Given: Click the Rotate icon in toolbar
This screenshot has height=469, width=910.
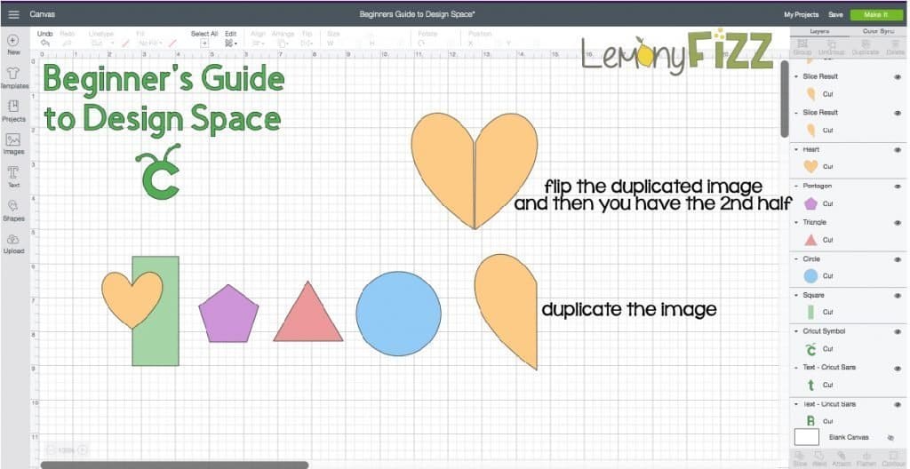Looking at the screenshot, I should click(x=420, y=43).
